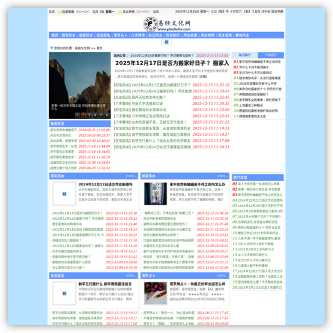
Task: Open 首页 in the navigation bar
Action: (55, 35)
